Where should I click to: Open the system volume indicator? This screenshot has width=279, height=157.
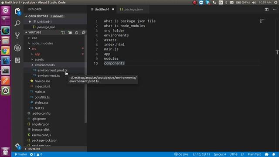pyautogui.click(x=254, y=3)
